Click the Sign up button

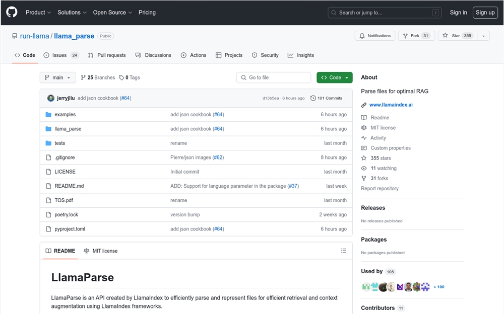(485, 13)
